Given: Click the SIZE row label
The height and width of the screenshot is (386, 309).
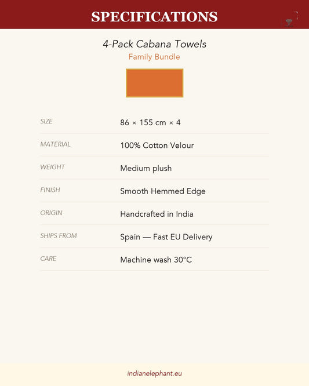Looking at the screenshot, I should [46, 121].
